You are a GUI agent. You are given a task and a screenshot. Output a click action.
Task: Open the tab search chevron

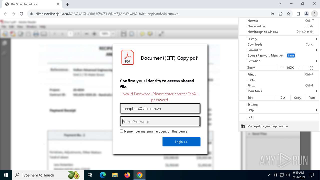pyautogui.click(x=280, y=3)
